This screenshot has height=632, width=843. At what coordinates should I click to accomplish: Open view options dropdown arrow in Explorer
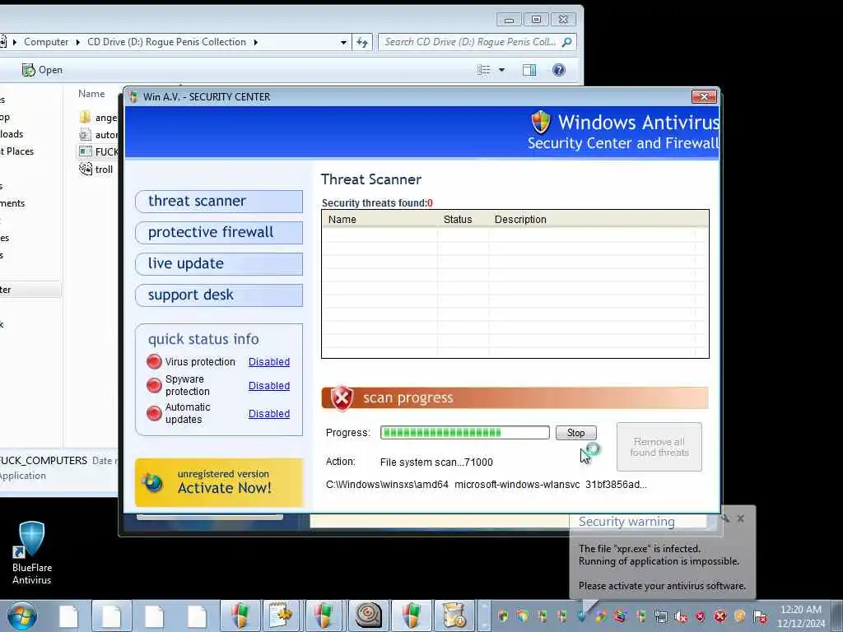coord(501,70)
